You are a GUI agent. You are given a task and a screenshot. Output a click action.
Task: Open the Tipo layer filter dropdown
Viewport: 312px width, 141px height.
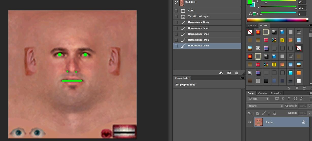[258, 99]
